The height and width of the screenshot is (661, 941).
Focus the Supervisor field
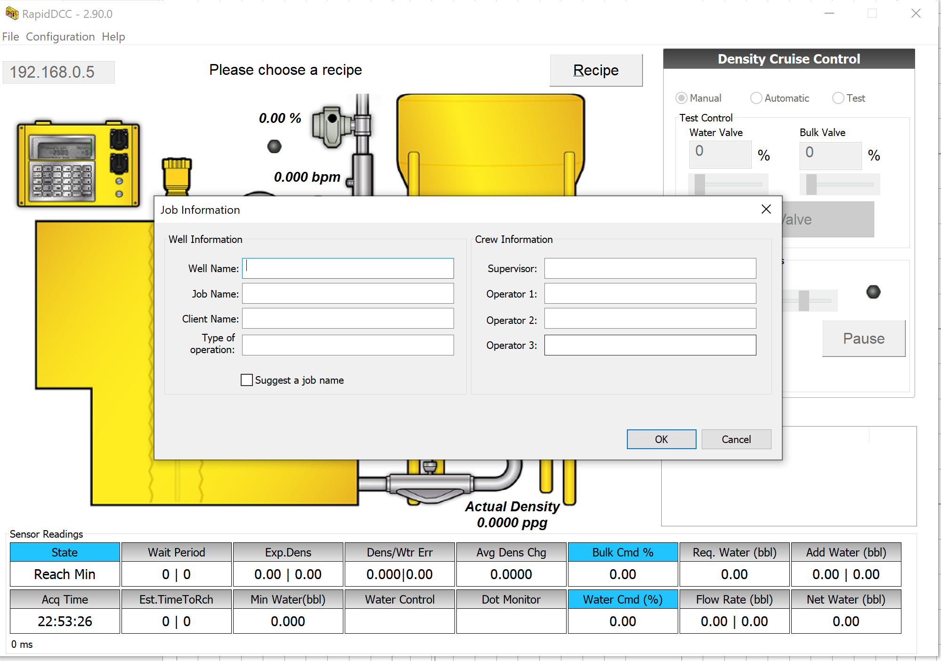(650, 268)
